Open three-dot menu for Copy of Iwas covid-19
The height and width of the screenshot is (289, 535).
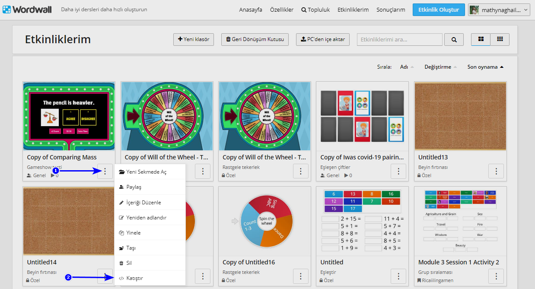398,171
